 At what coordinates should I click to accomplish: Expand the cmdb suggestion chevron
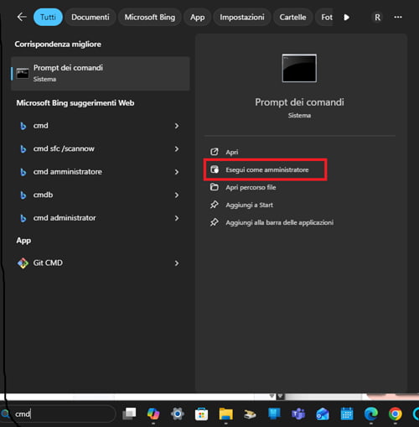tap(177, 195)
